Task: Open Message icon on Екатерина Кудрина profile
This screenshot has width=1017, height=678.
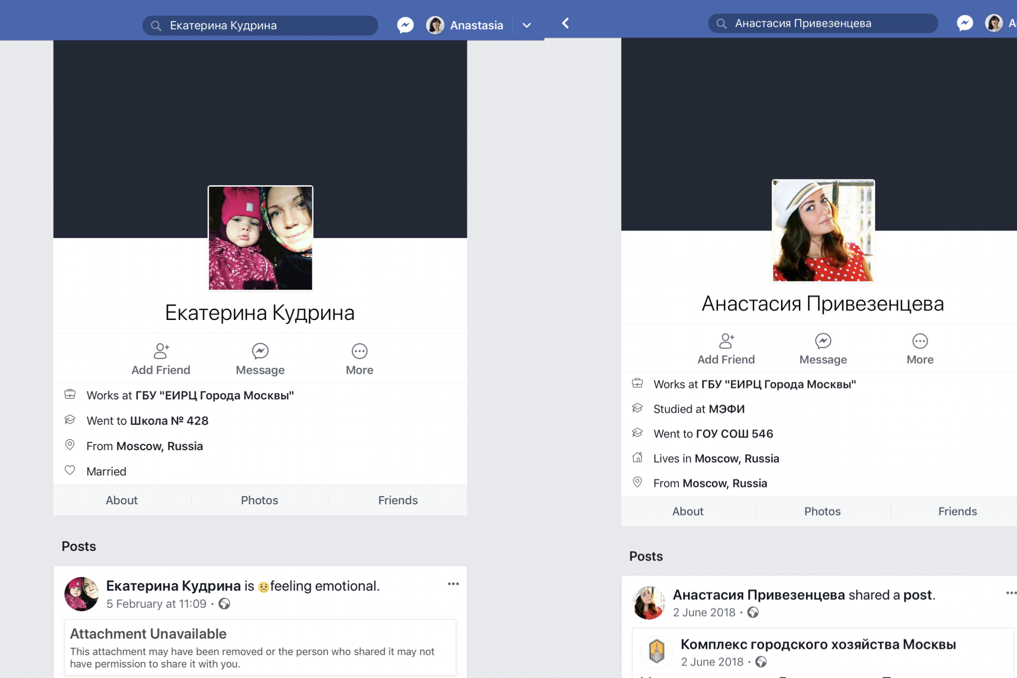Action: tap(260, 351)
